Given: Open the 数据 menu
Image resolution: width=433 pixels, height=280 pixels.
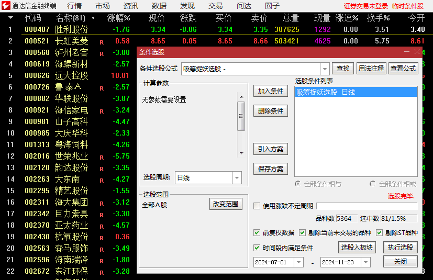Looking at the screenshot, I should [x=159, y=6].
